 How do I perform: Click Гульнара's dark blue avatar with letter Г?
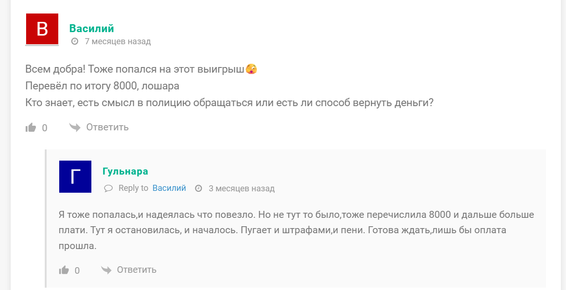pyautogui.click(x=75, y=177)
